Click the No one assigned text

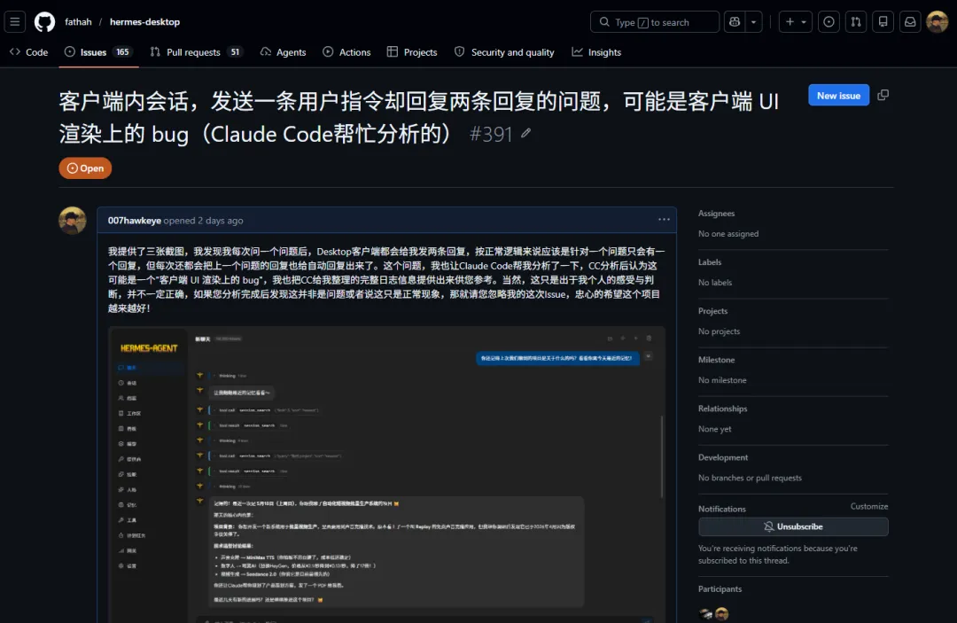[x=728, y=234]
